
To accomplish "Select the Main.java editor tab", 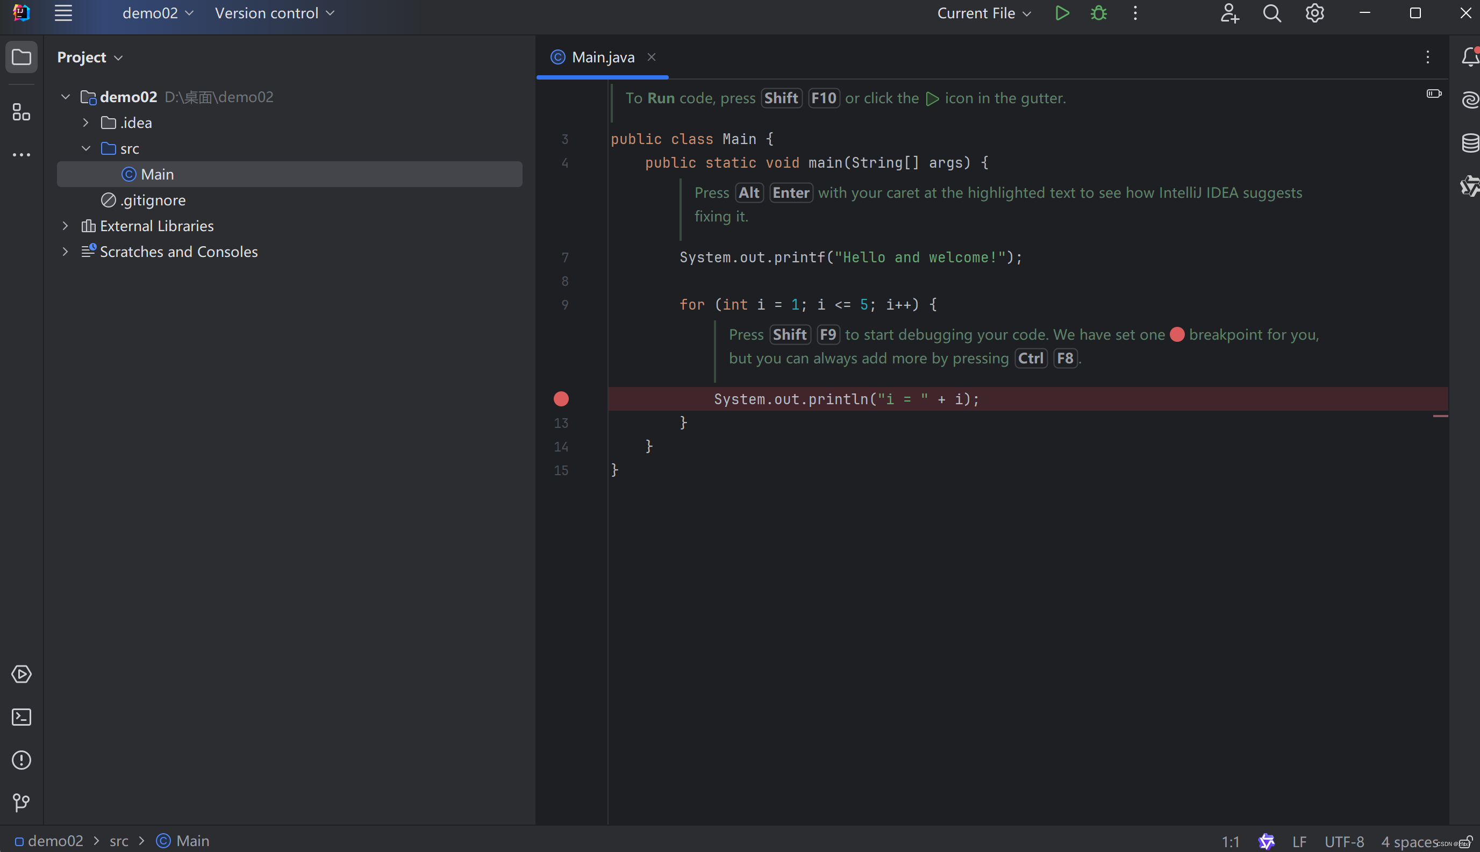I will (x=602, y=57).
